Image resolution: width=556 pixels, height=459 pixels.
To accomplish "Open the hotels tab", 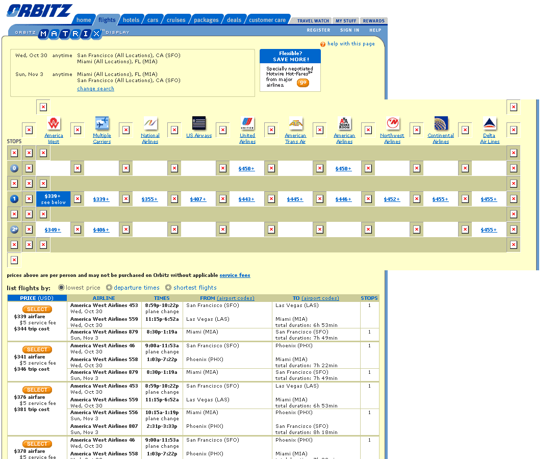I will (x=131, y=20).
